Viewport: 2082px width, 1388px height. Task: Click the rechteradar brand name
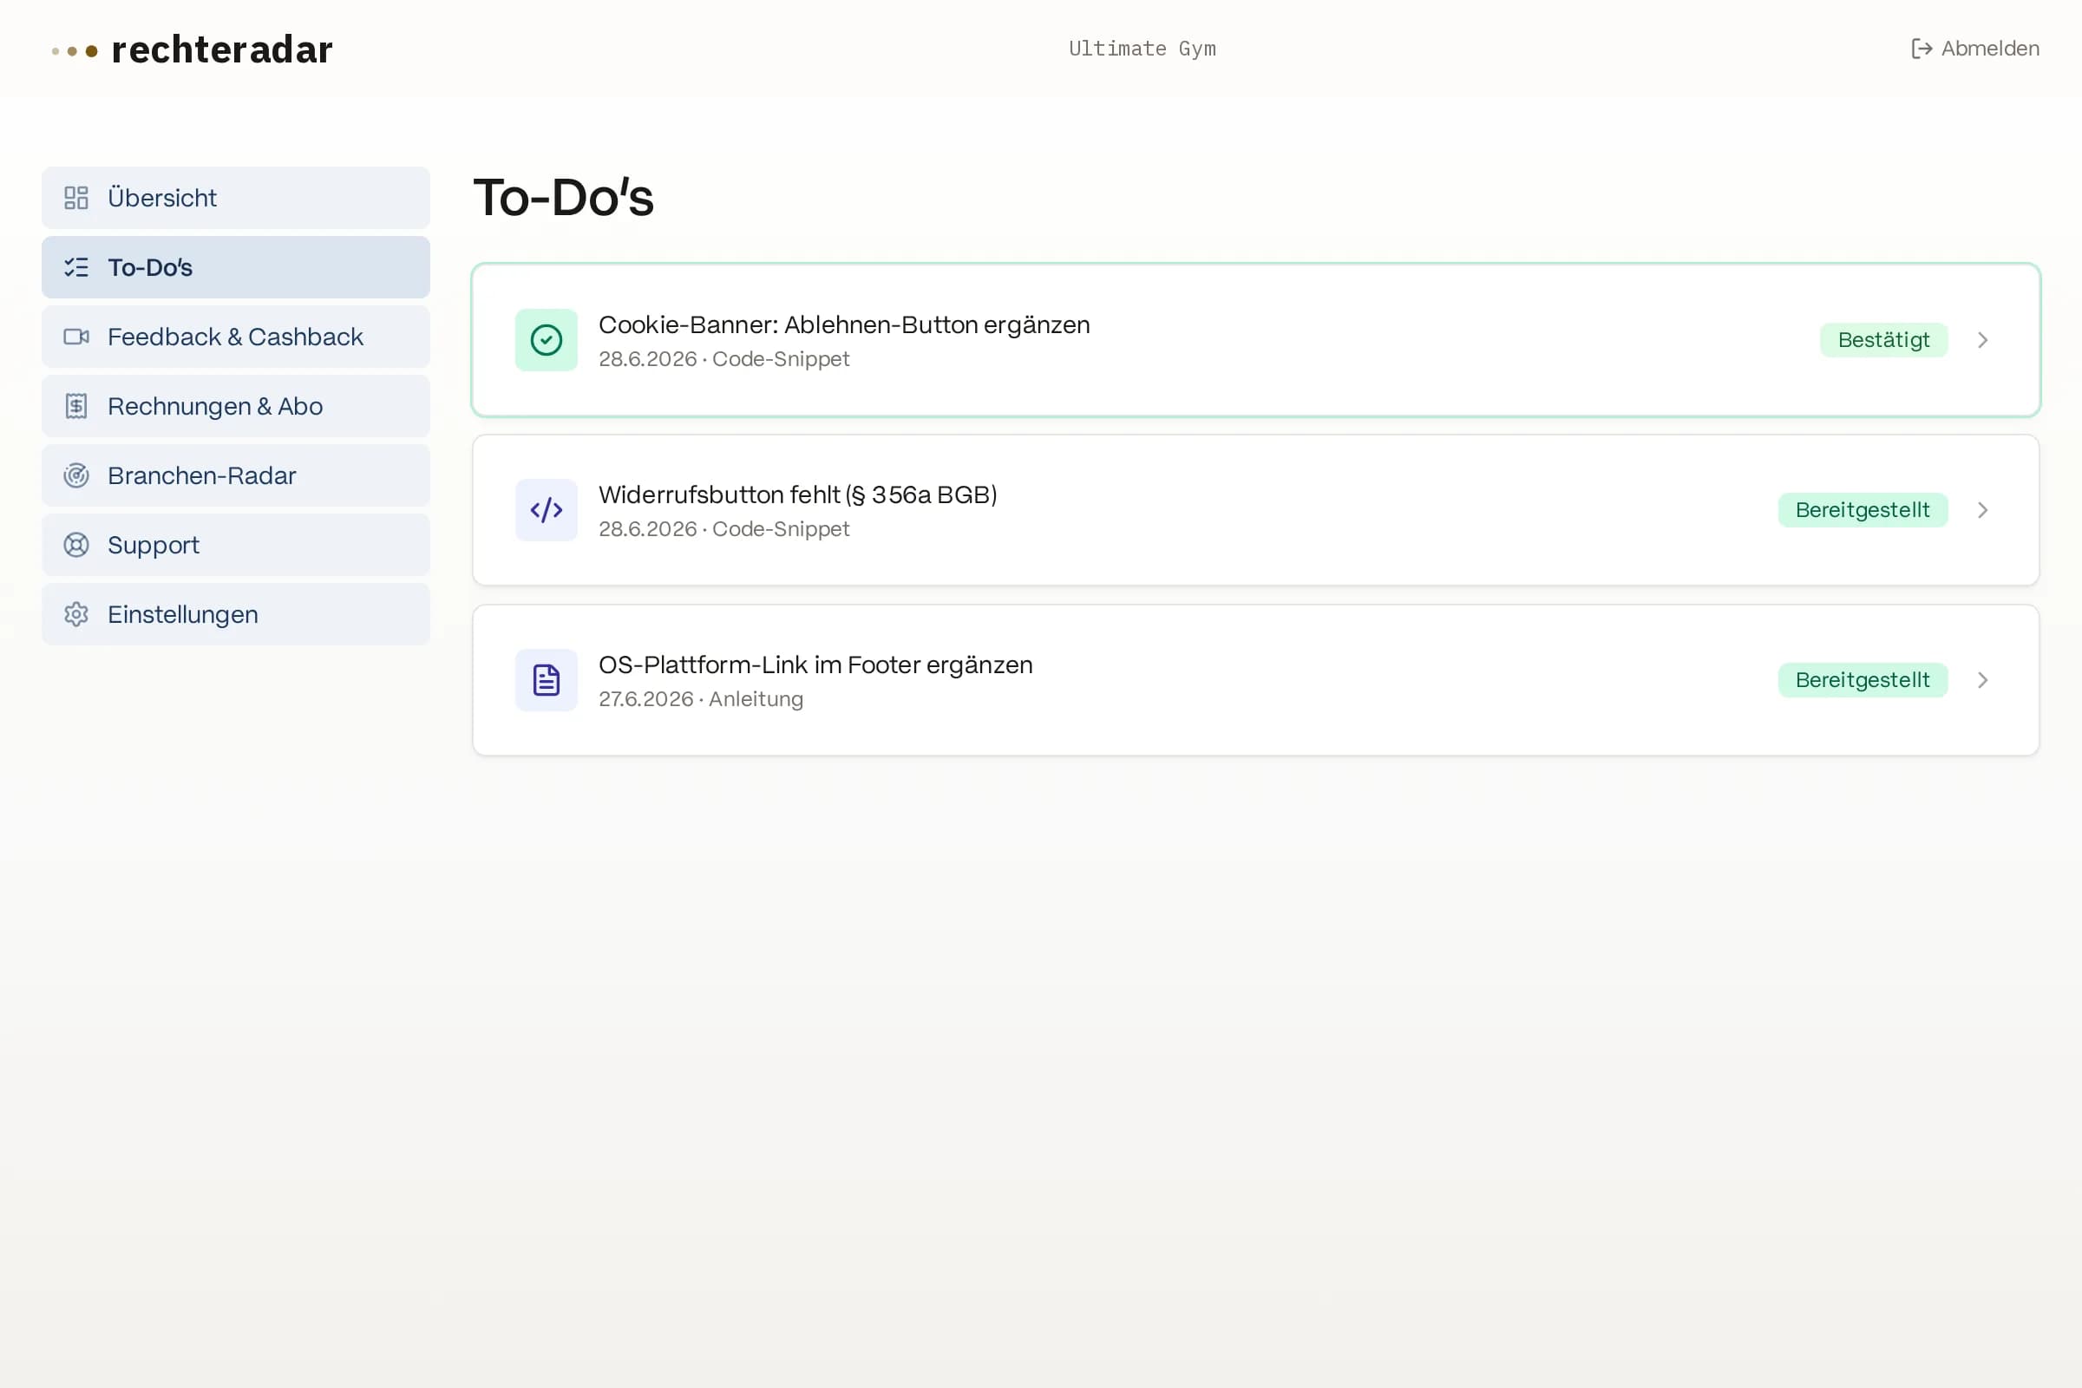(x=222, y=49)
